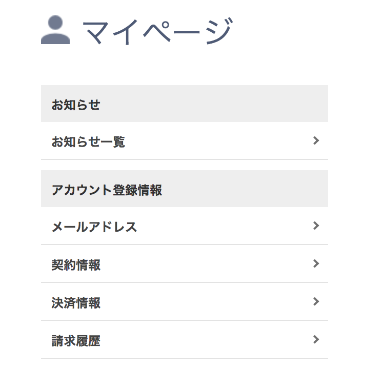
Task: Open the お知らせ一覧 link
Action: pyautogui.click(x=88, y=141)
